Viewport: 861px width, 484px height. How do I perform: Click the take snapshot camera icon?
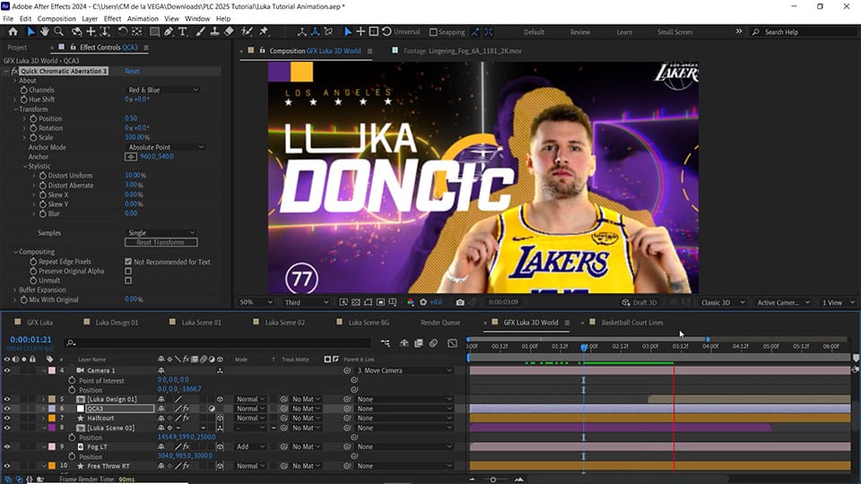pos(460,302)
